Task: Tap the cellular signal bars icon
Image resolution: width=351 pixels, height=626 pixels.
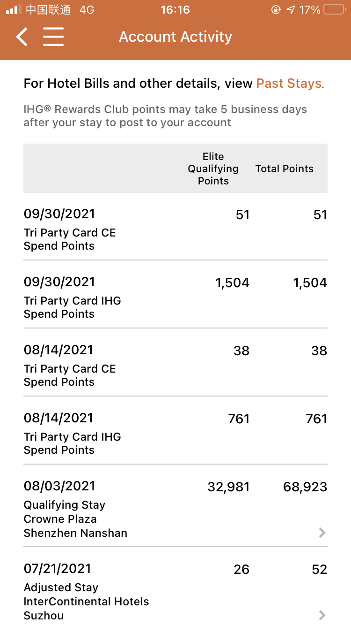Action: coord(13,10)
